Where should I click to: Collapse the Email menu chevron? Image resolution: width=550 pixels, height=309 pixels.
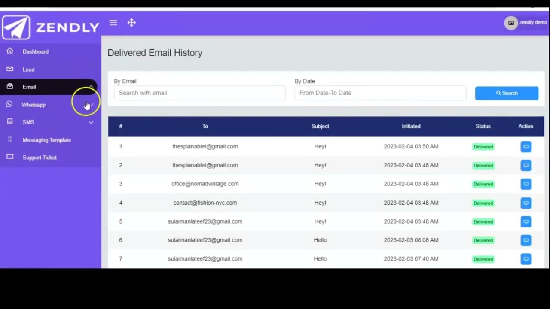pyautogui.click(x=91, y=87)
